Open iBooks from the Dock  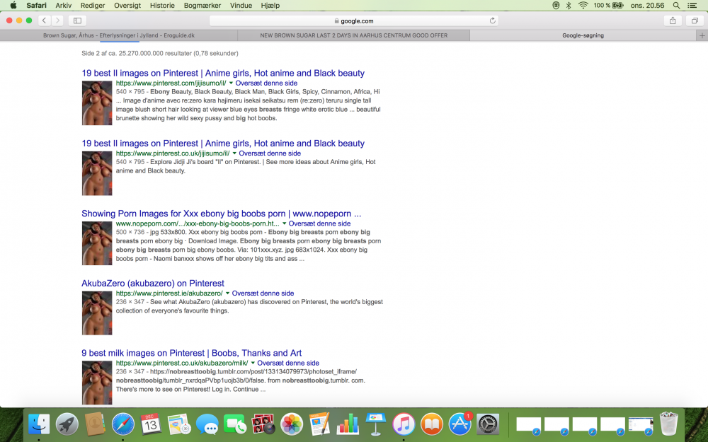tap(432, 424)
